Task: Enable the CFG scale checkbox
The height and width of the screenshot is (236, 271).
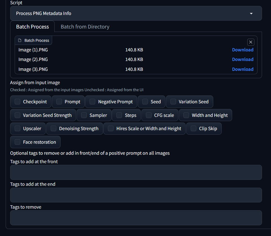Action: coord(149,115)
